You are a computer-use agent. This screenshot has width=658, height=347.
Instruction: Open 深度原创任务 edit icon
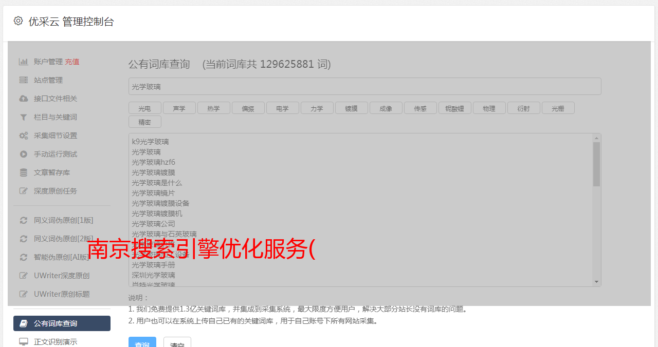point(24,191)
